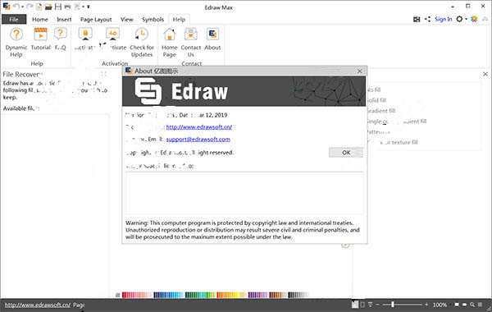Viewport: 492px width, 312px height.
Task: Select the Solid fill option
Action: [376, 100]
